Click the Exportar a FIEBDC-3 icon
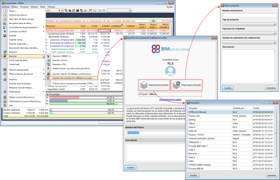Screen dimensions: 280x180 pyautogui.click(x=48, y=56)
